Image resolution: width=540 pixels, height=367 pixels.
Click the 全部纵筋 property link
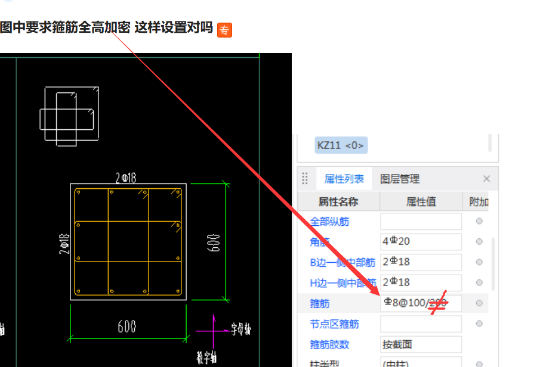pos(329,222)
